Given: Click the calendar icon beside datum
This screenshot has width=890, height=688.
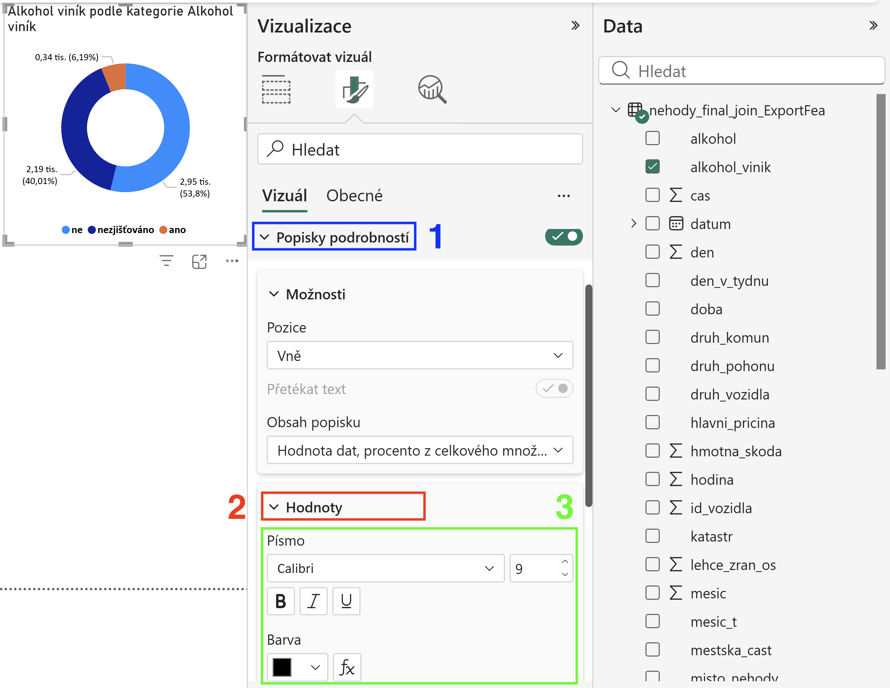Looking at the screenshot, I should coord(676,223).
